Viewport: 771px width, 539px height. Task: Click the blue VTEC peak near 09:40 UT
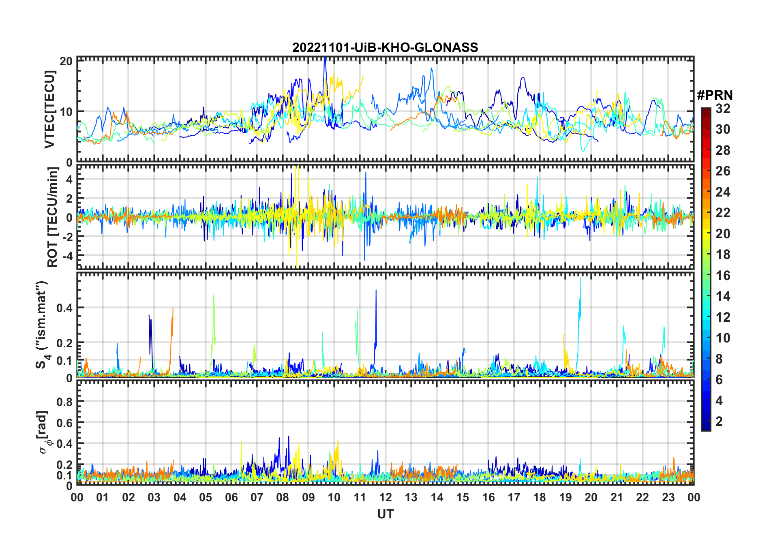click(x=325, y=58)
